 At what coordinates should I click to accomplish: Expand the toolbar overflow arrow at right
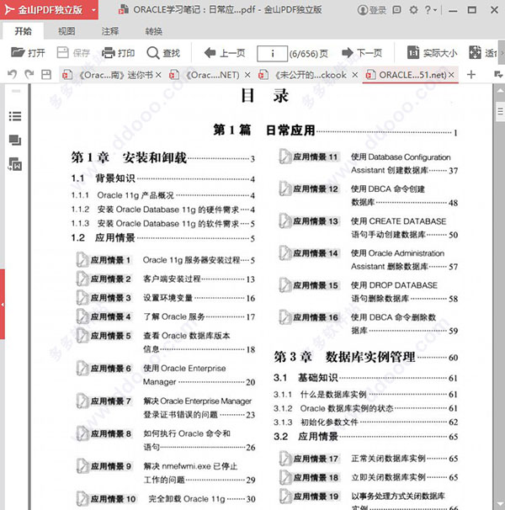tap(502, 53)
